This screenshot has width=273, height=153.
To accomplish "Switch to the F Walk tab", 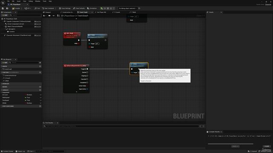I will click(133, 12).
